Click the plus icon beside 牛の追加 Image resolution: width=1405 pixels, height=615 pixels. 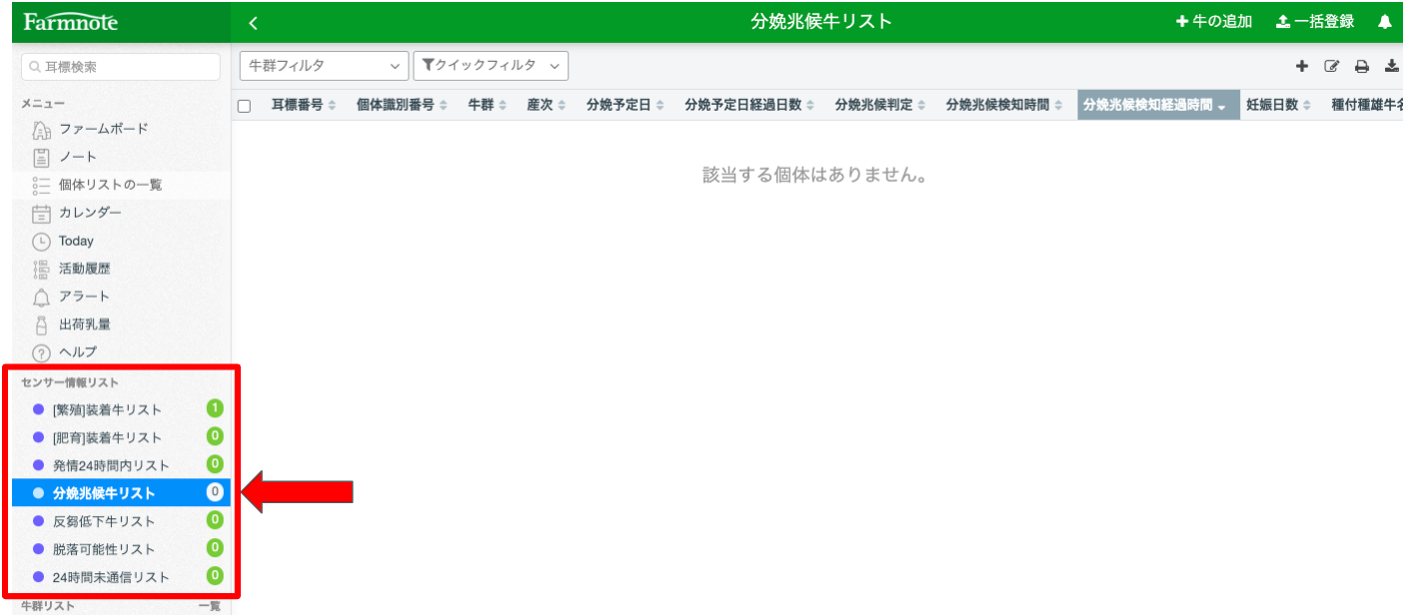(1182, 22)
